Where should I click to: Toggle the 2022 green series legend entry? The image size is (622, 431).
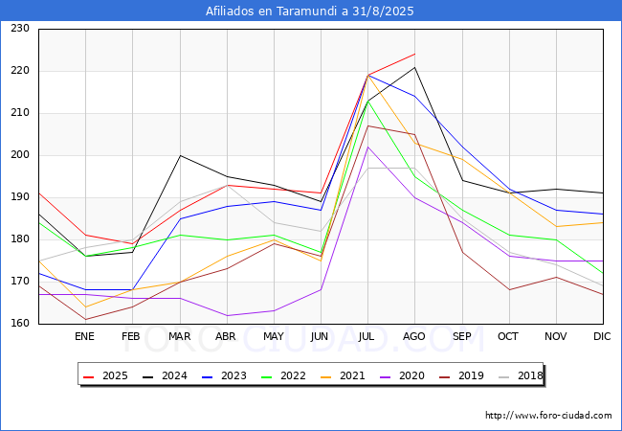[280, 376]
